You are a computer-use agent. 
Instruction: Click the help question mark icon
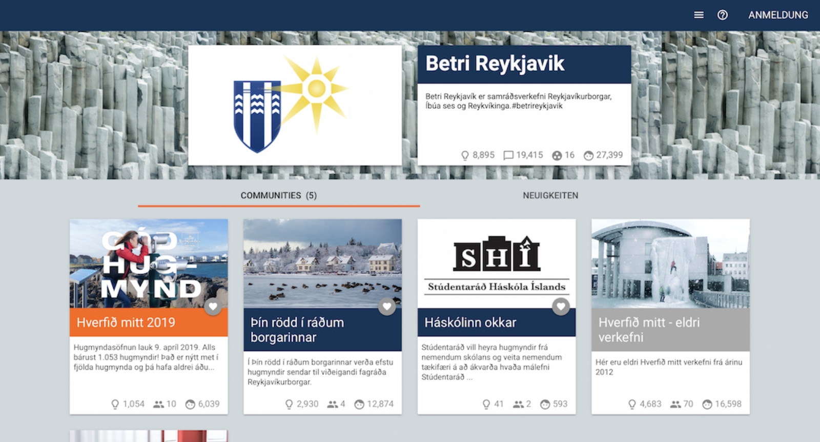tap(722, 15)
